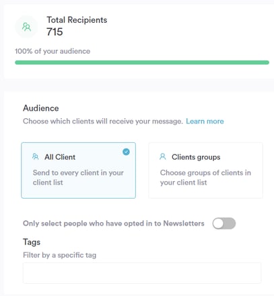Click the Total Recipients heading text

[x=77, y=20]
